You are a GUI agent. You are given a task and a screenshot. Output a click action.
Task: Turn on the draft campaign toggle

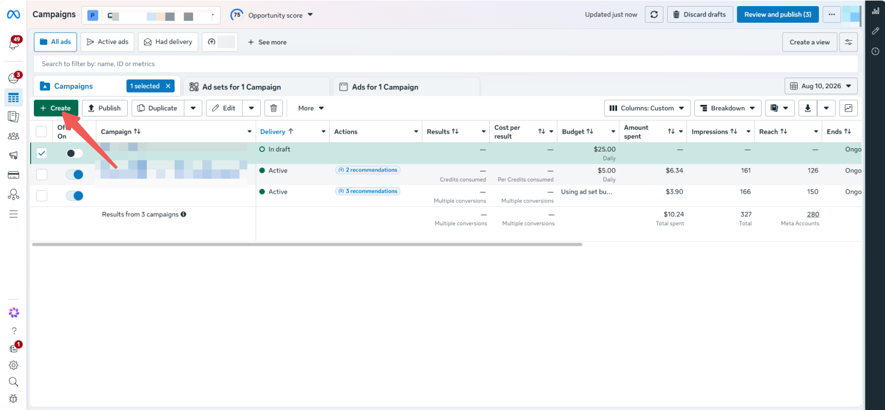pos(74,153)
